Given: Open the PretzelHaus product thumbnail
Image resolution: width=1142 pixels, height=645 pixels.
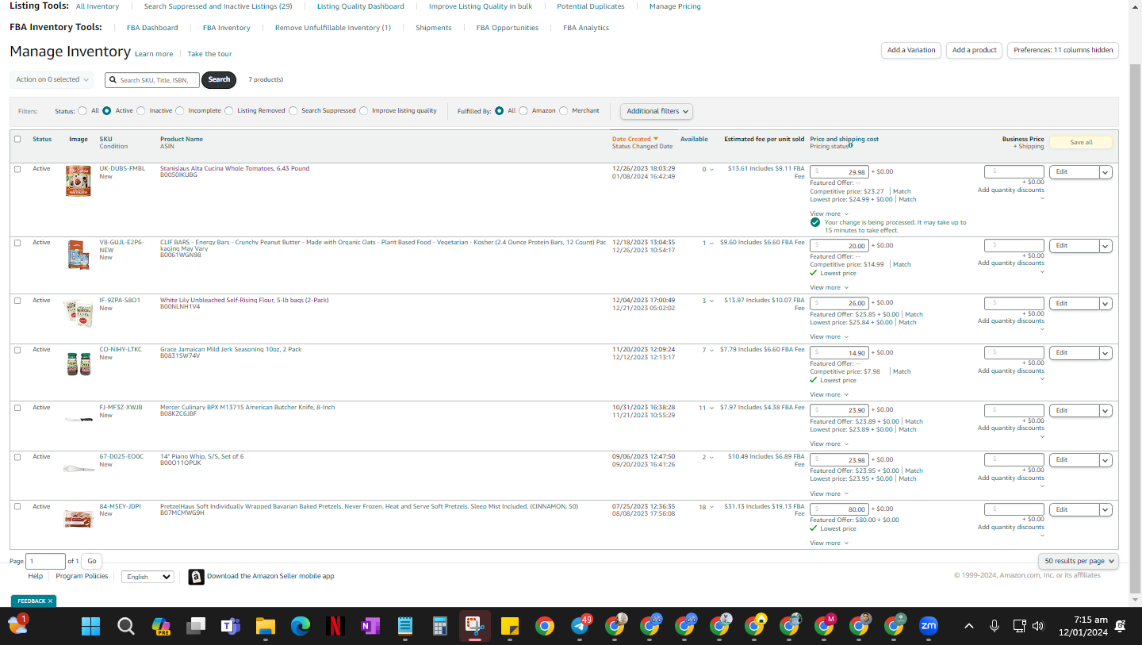Looking at the screenshot, I should pos(78,519).
